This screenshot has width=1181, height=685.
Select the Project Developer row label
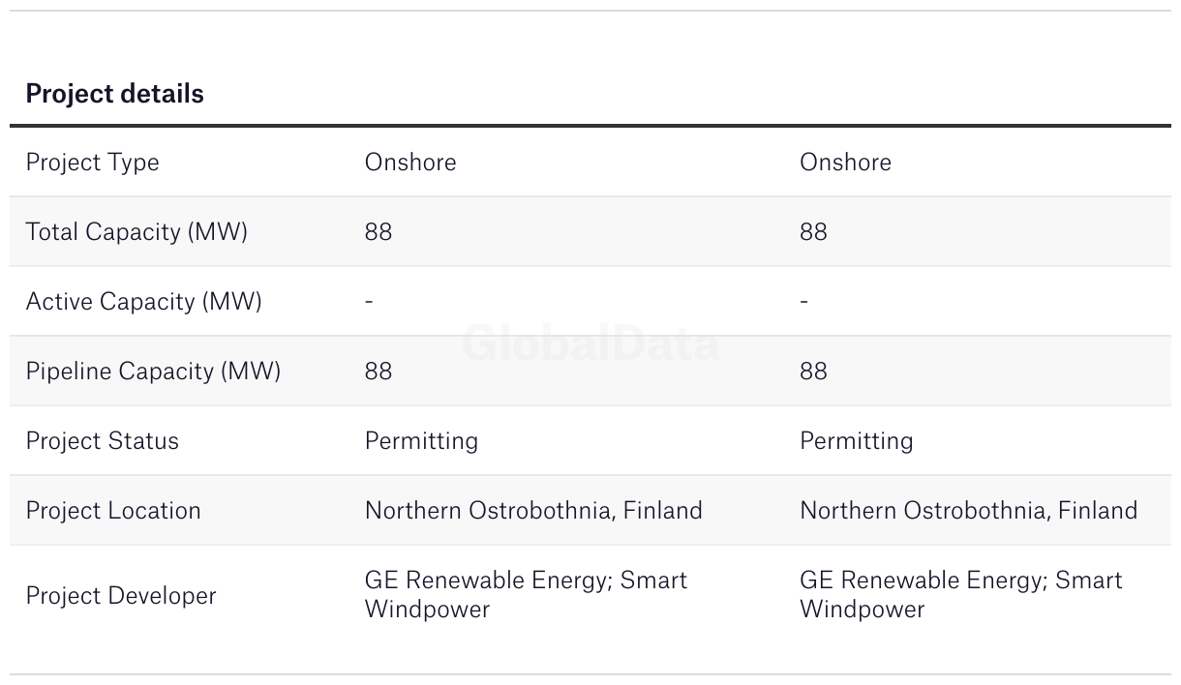tap(121, 595)
